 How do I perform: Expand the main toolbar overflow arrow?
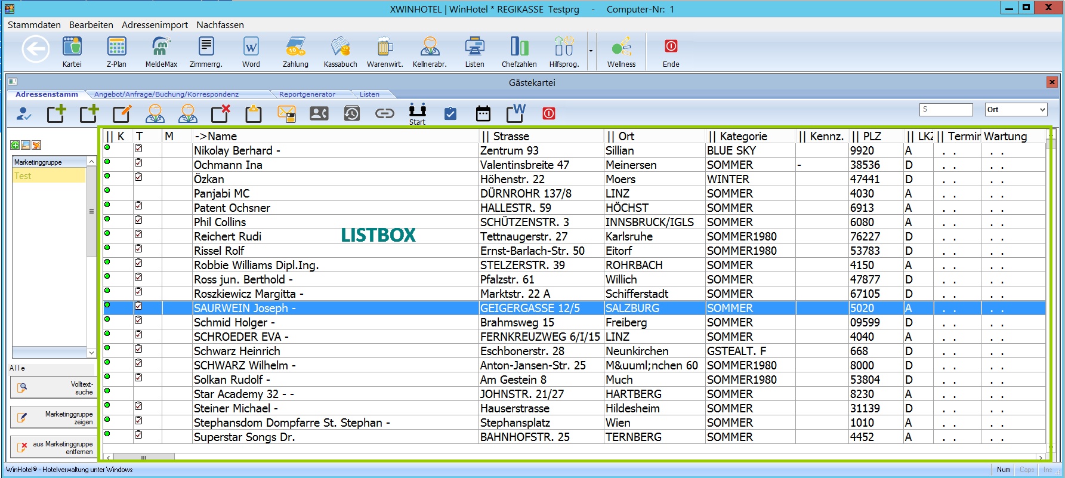[x=591, y=51]
